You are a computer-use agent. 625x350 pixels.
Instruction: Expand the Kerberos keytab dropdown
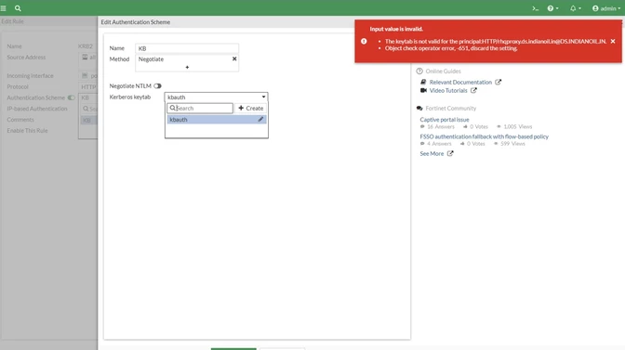[216, 97]
